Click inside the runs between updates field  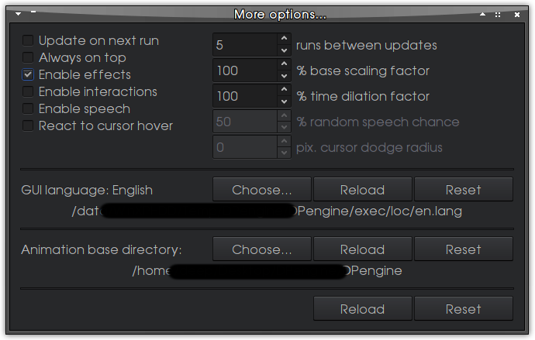pyautogui.click(x=244, y=45)
